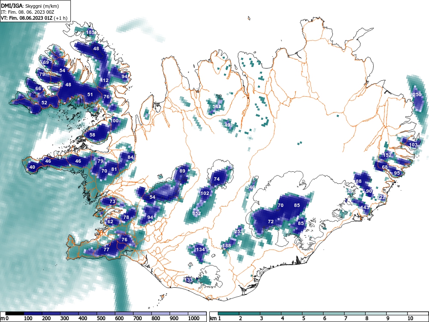The width and height of the screenshot is (429, 322).
Task: Click the "152" visibility value
Action: click(x=387, y=155)
